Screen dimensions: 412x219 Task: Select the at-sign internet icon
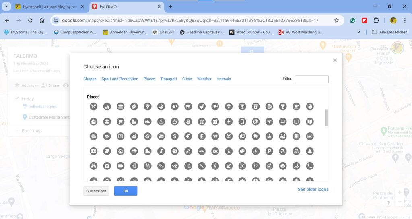click(255, 122)
